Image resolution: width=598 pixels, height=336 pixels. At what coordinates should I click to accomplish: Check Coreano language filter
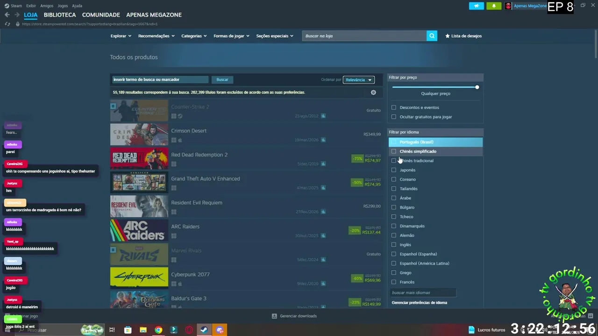click(394, 179)
